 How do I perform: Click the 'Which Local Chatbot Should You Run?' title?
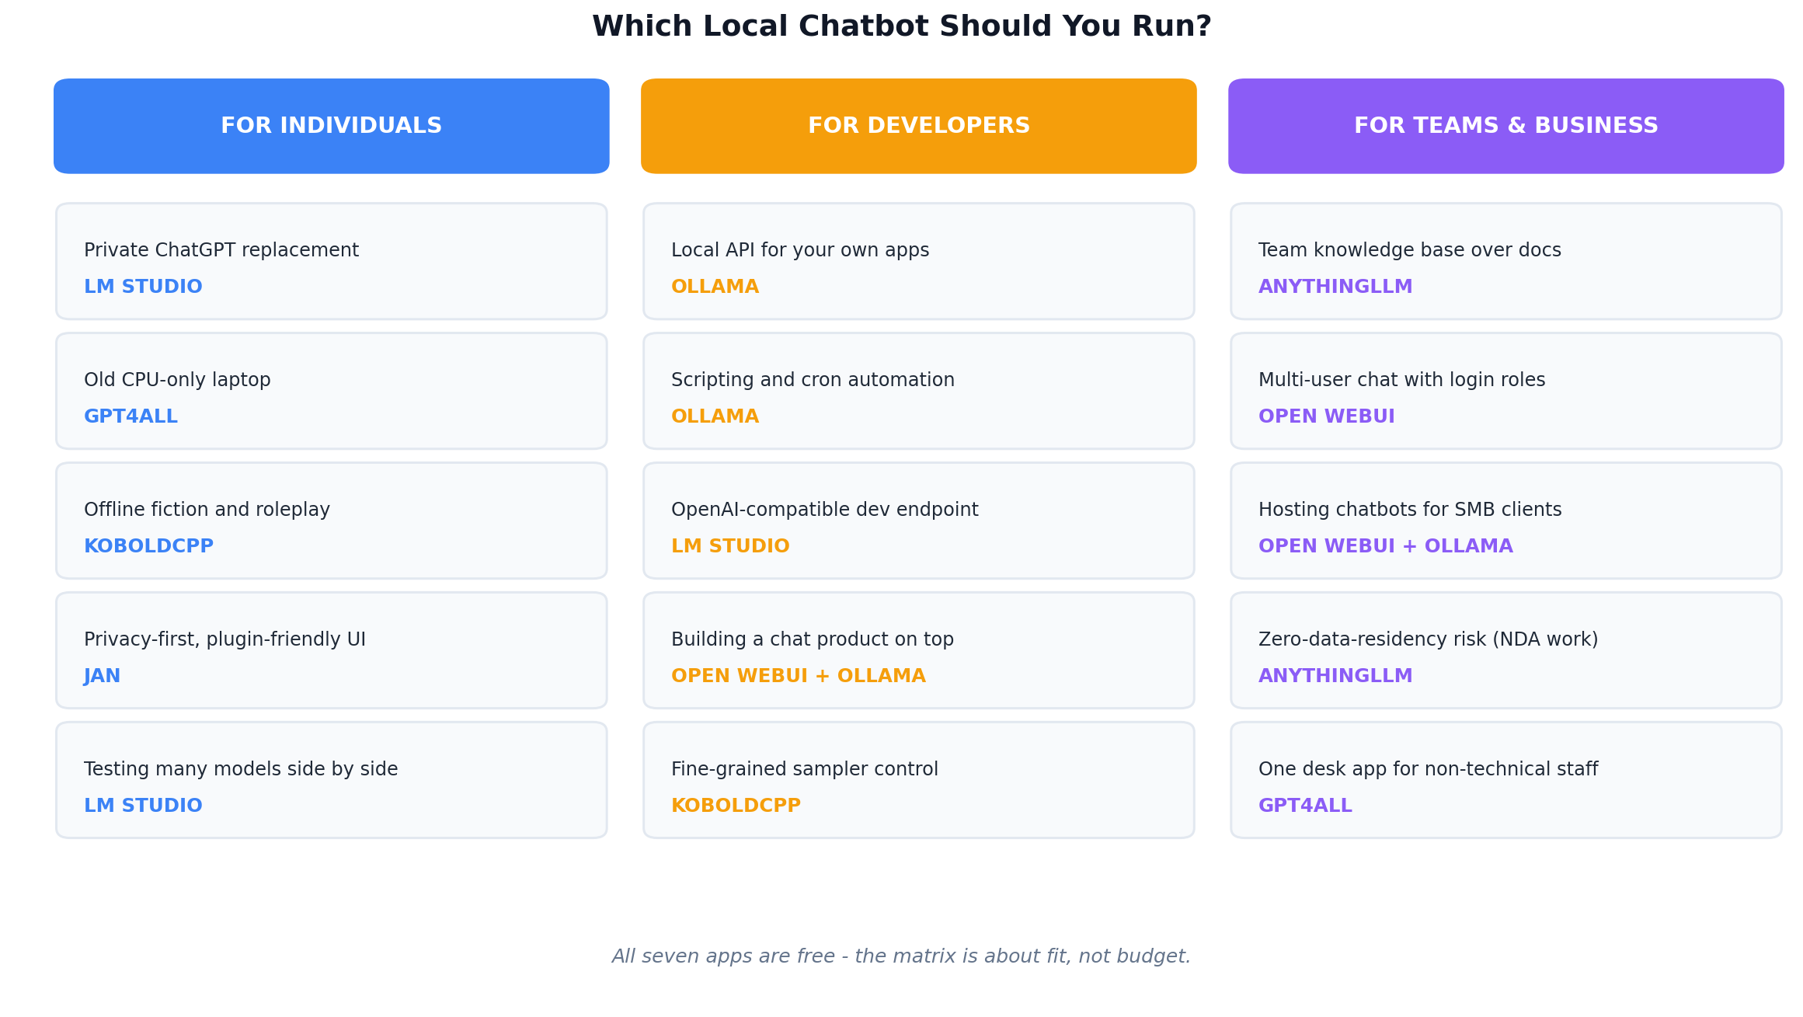[x=901, y=26]
